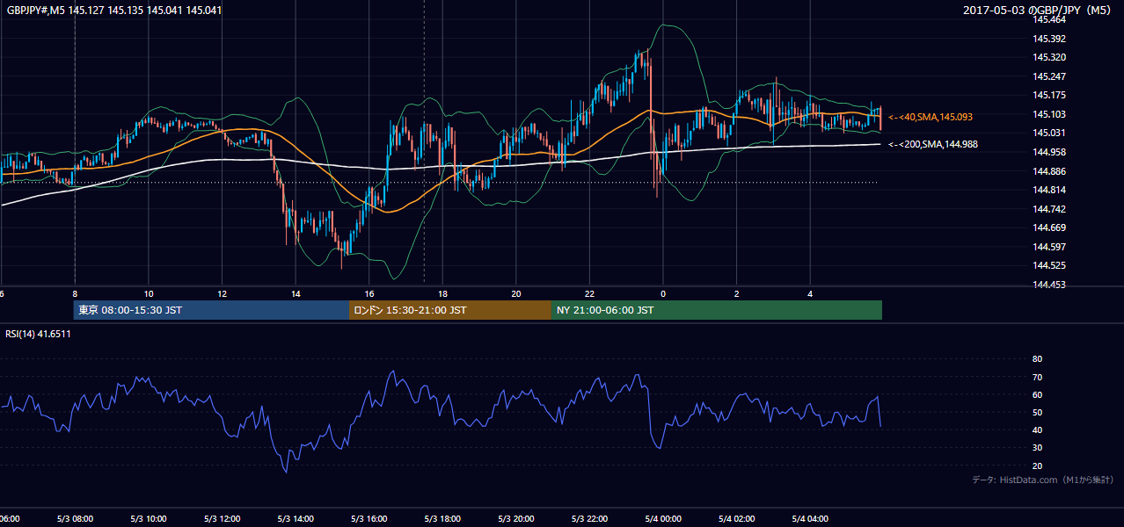Click the 5/3 12:00 time label
The height and width of the screenshot is (527, 1124).
click(222, 519)
